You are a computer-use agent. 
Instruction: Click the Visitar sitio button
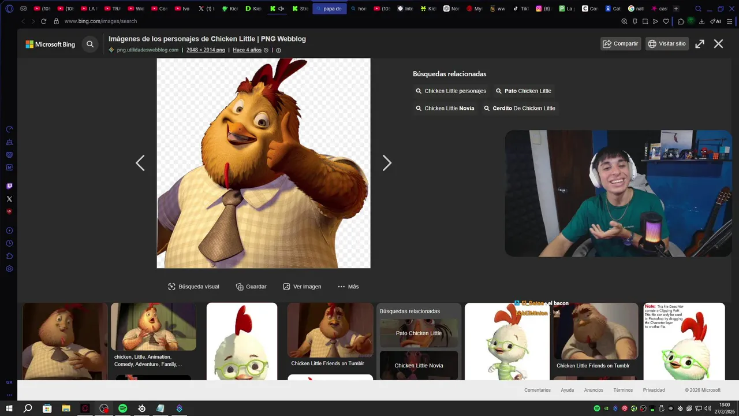pyautogui.click(x=667, y=44)
